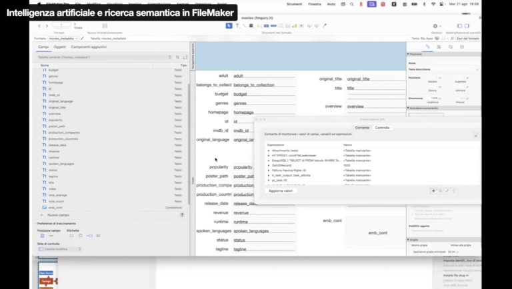Select the Corrente tab in Data Viewer
512x289 pixels.
362,128
